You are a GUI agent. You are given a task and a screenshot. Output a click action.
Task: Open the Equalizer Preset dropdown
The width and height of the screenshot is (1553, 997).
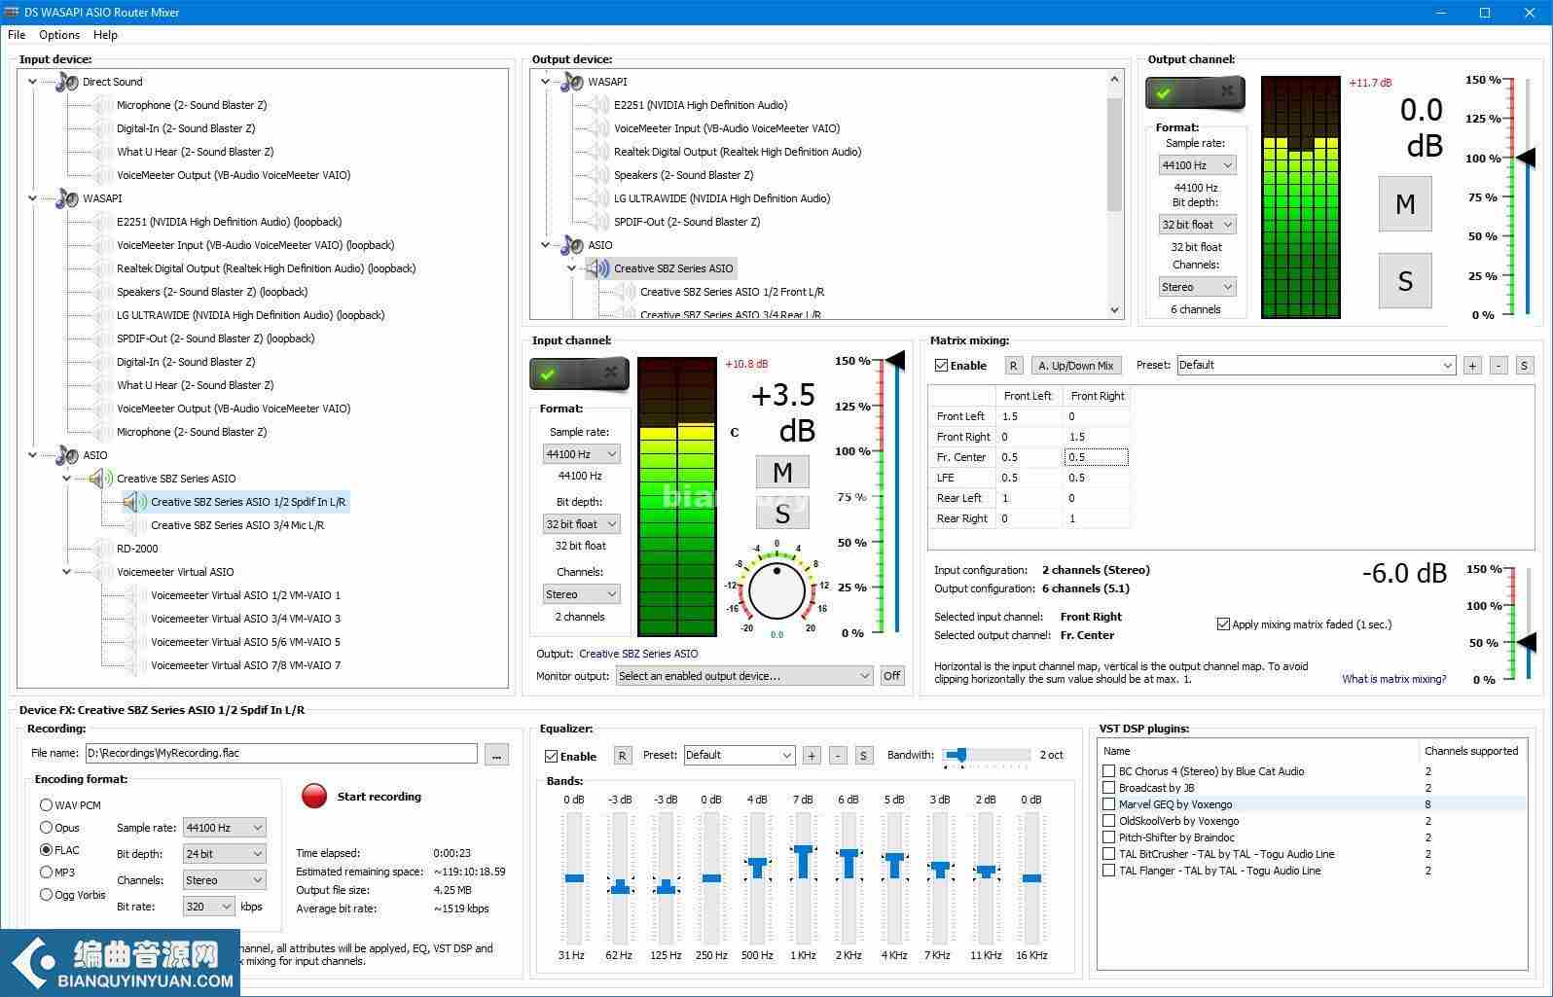pyautogui.click(x=740, y=756)
